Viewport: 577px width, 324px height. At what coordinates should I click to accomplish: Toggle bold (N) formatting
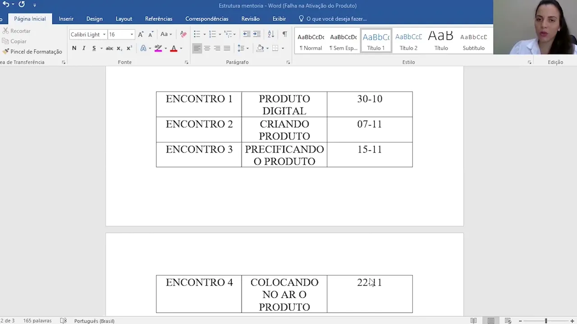pyautogui.click(x=74, y=48)
